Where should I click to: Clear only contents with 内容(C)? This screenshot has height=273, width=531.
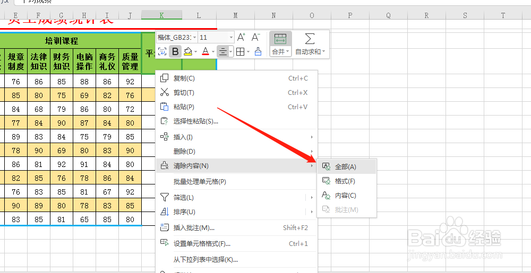click(347, 195)
